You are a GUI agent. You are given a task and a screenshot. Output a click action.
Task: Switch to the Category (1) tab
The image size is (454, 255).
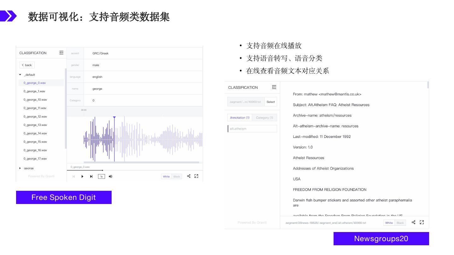point(264,118)
